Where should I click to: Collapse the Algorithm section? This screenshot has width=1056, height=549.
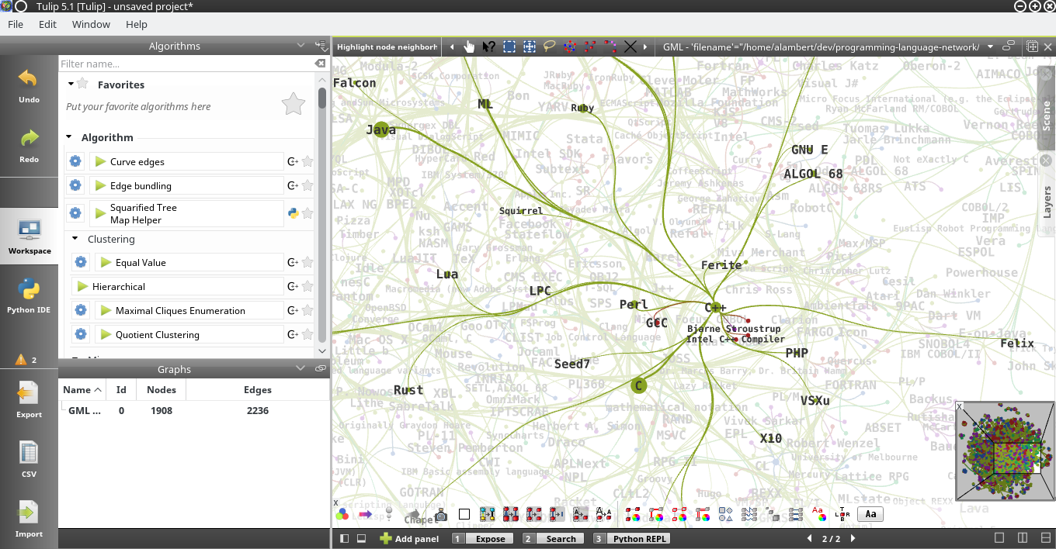69,137
